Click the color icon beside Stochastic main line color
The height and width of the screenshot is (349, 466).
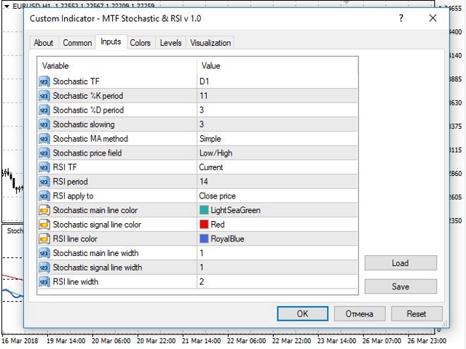pos(44,210)
